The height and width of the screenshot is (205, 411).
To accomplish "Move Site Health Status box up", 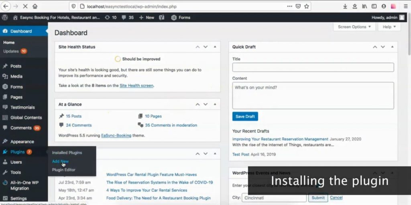I will pyautogui.click(x=197, y=47).
